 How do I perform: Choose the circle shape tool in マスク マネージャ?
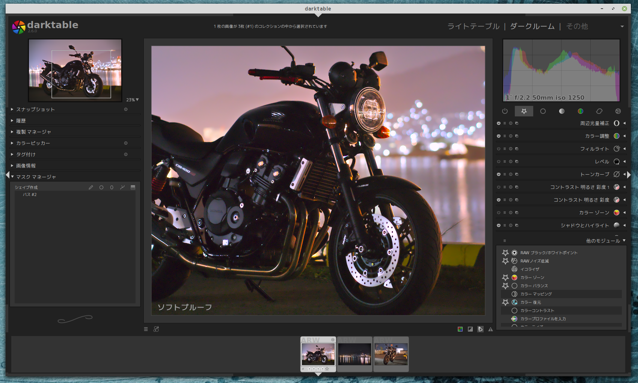click(101, 187)
